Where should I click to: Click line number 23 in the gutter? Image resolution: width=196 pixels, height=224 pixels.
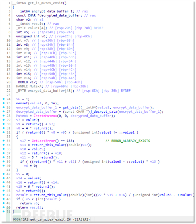[9, 95]
